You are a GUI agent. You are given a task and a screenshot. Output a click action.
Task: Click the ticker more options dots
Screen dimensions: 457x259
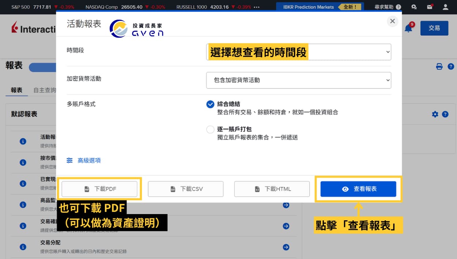tap(256, 7)
